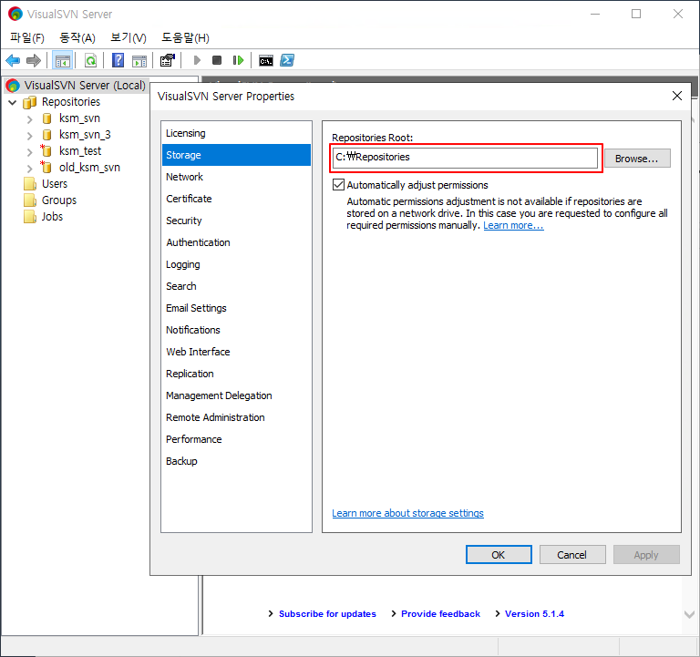Click the Jobs folder icon
This screenshot has width=700, height=657.
(30, 217)
